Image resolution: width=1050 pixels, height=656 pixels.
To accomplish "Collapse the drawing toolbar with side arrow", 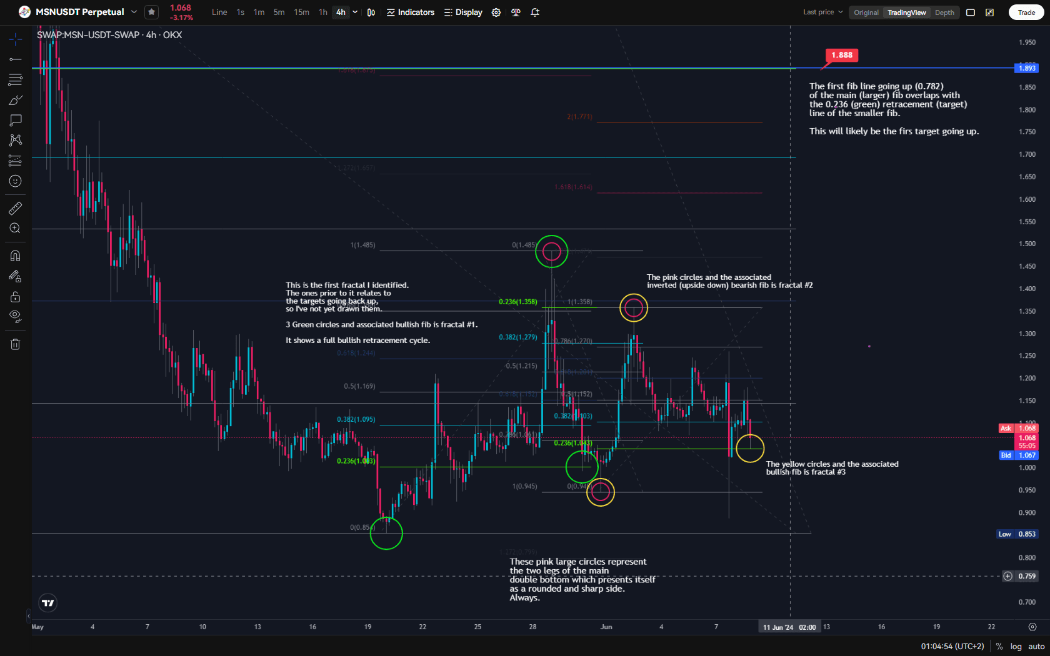I will click(x=28, y=615).
